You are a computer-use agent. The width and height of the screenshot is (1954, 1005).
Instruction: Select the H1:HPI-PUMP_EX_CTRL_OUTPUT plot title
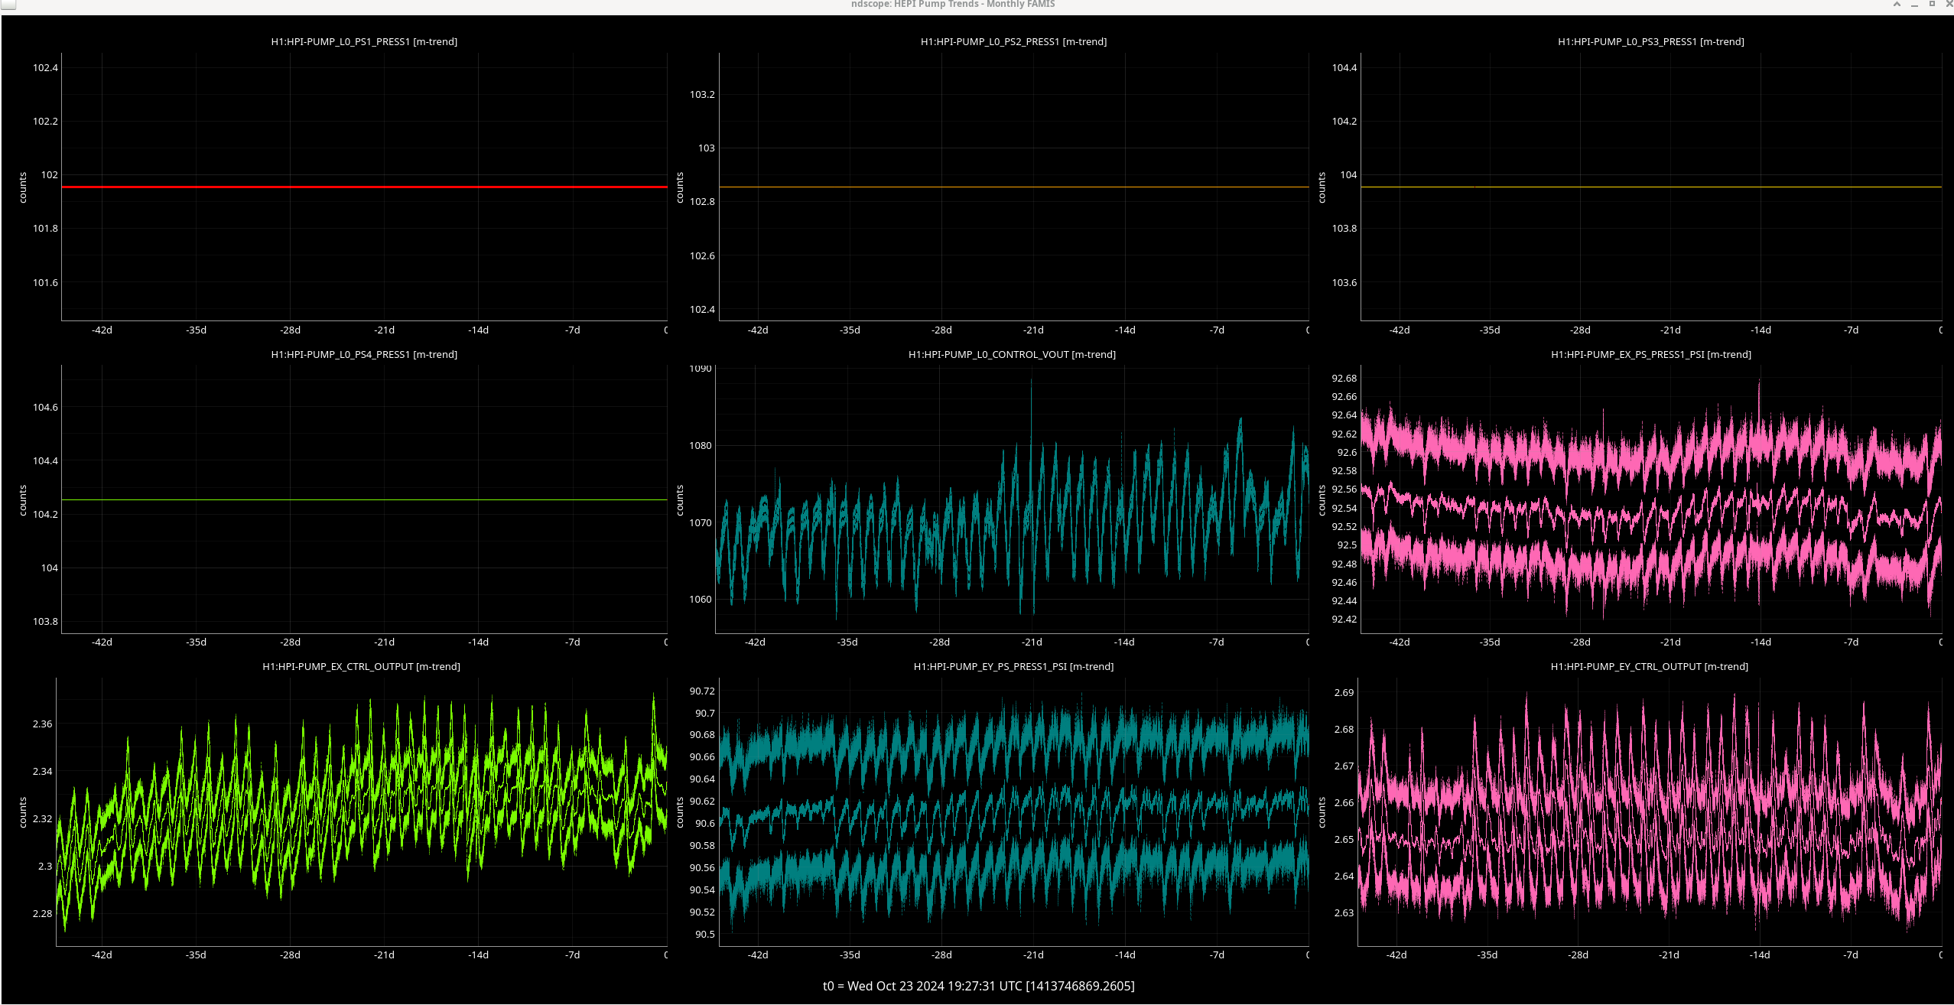tap(361, 666)
